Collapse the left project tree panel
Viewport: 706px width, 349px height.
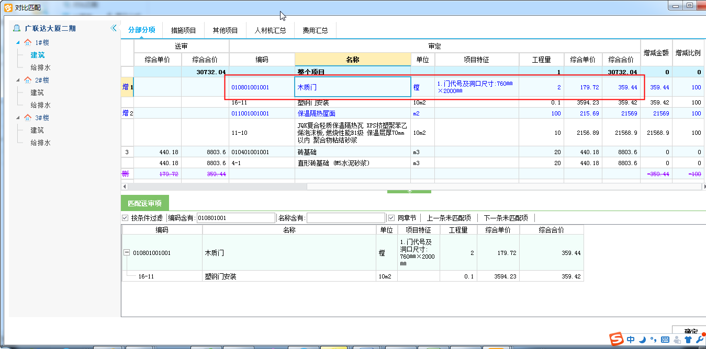tap(114, 28)
